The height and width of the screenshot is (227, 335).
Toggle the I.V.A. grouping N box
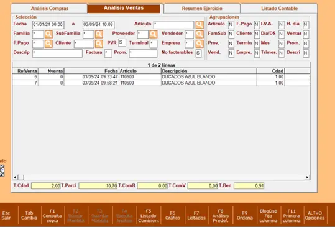tap(282, 25)
